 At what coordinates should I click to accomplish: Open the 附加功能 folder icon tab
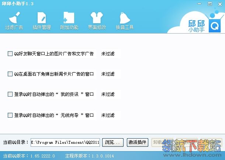[69, 21]
